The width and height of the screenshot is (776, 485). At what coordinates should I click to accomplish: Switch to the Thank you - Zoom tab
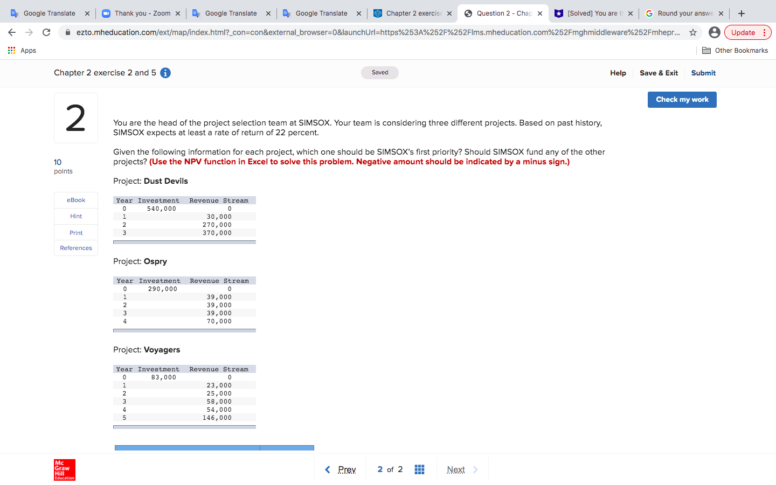(x=142, y=13)
